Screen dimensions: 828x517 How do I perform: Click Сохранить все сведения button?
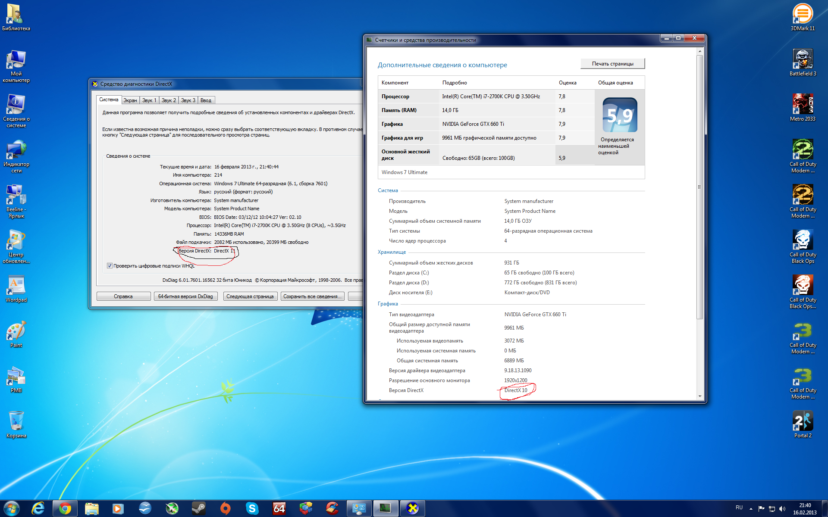point(312,296)
